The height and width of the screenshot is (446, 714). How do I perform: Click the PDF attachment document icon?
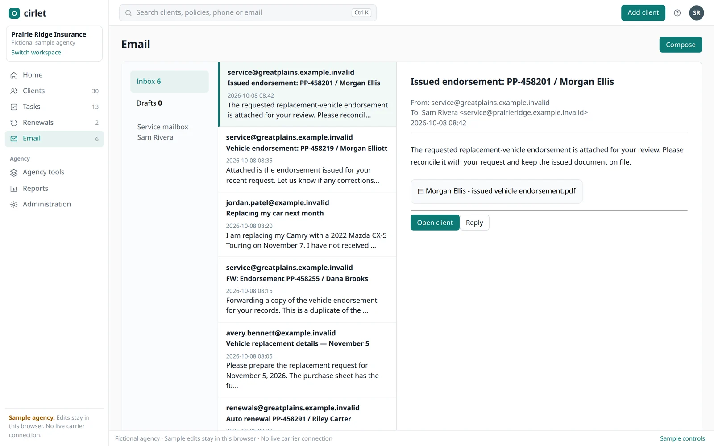tap(420, 191)
